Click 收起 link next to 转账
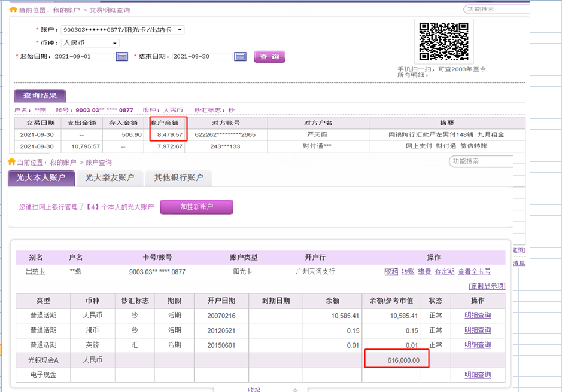 pos(391,272)
